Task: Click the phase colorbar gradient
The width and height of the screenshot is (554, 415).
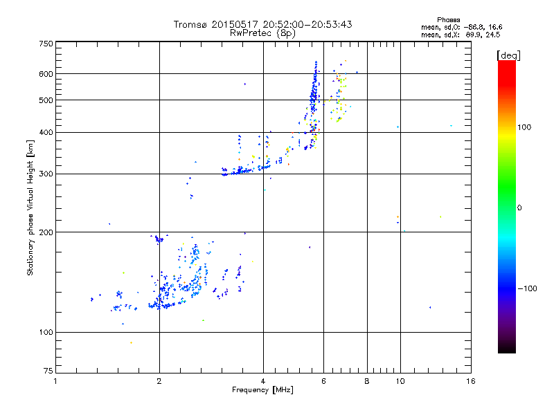Action: (x=507, y=207)
